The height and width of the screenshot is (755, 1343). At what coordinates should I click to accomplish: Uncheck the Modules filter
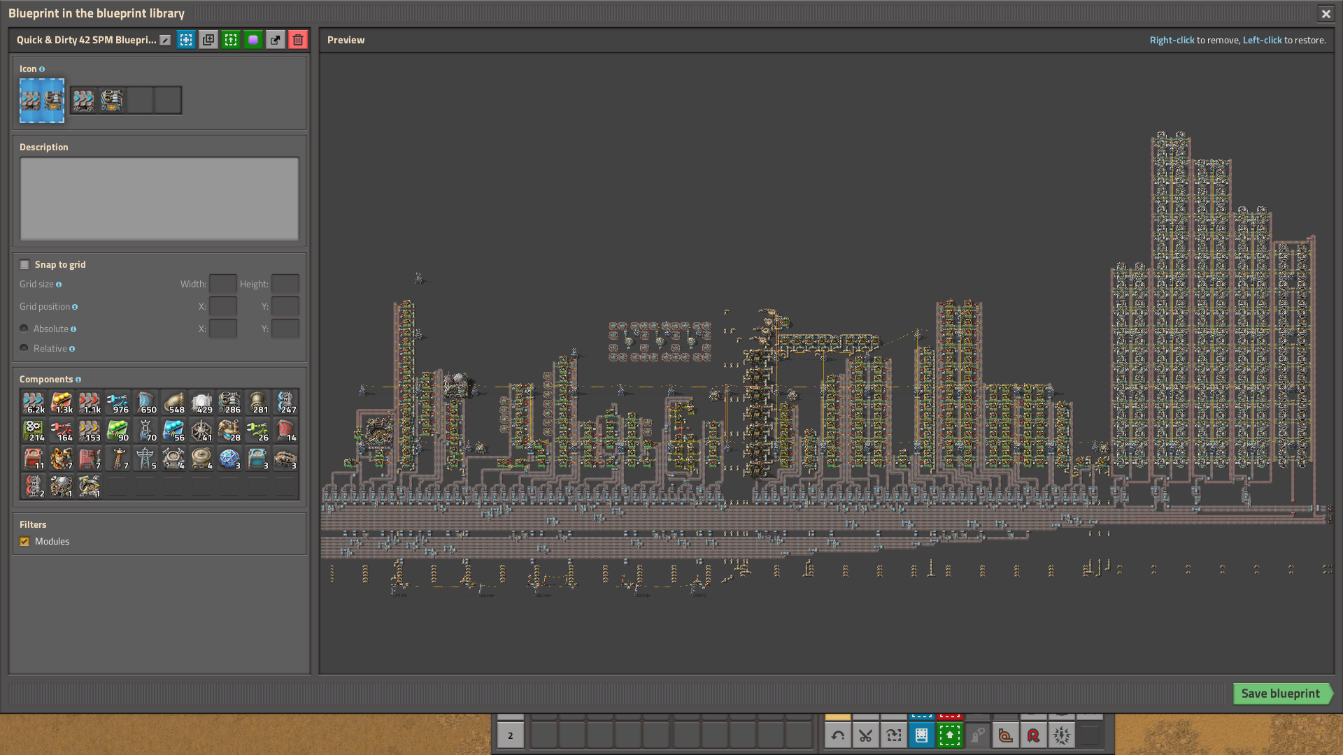pyautogui.click(x=24, y=541)
